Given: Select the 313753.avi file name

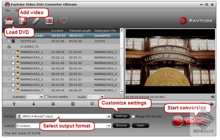Looking at the screenshot, I should pos(28,41).
